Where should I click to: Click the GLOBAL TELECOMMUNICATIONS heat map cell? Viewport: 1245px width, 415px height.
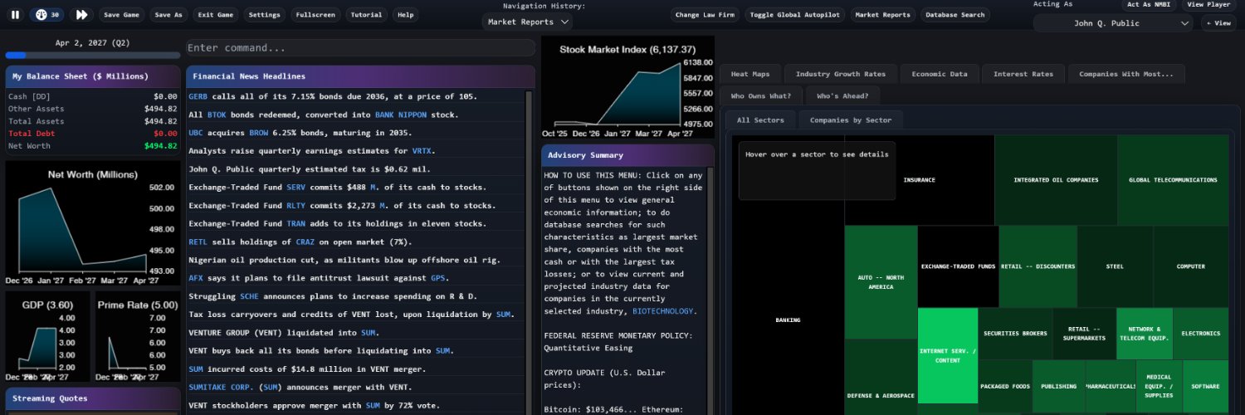point(1173,180)
